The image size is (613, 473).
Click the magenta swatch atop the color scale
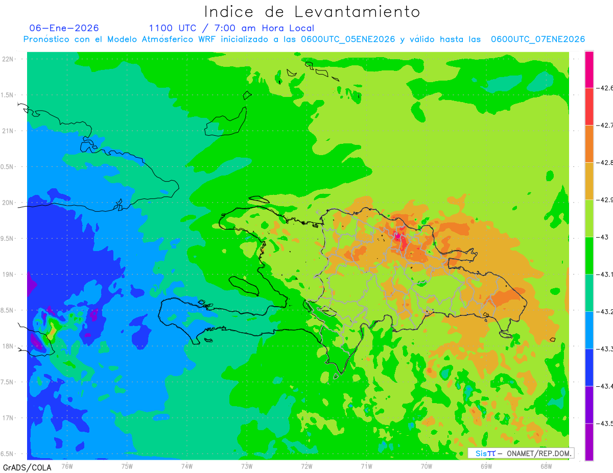coord(589,69)
